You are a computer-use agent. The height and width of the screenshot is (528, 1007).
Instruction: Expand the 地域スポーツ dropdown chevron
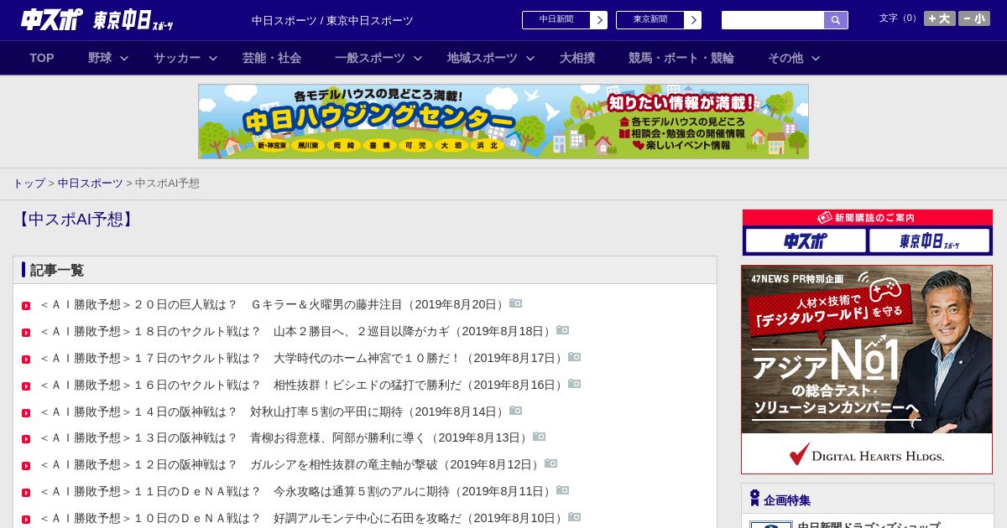(530, 58)
